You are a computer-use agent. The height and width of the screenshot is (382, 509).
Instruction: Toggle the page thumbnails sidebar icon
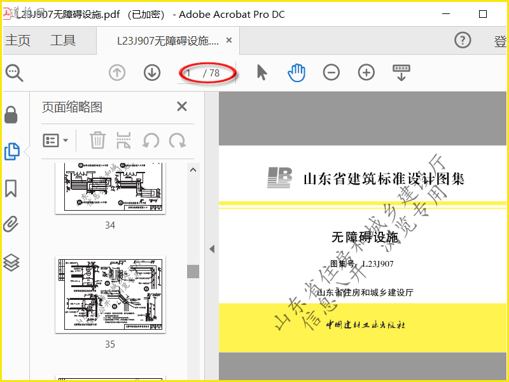pos(12,152)
